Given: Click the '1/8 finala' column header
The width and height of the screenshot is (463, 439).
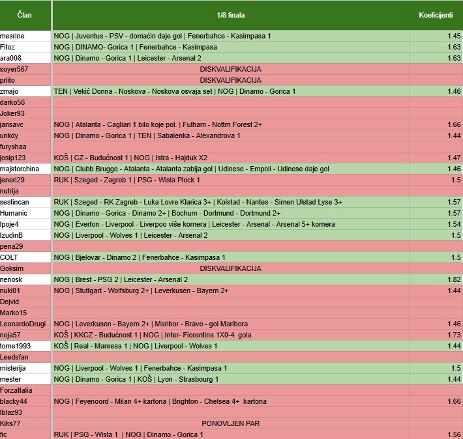Looking at the screenshot, I should click(x=231, y=15).
